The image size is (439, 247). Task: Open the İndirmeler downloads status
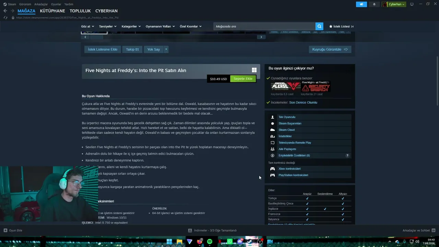click(x=212, y=231)
